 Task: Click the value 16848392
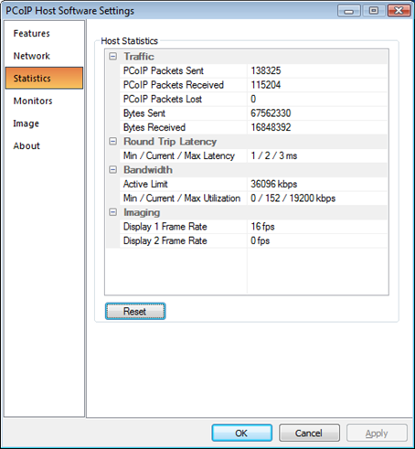(x=271, y=127)
